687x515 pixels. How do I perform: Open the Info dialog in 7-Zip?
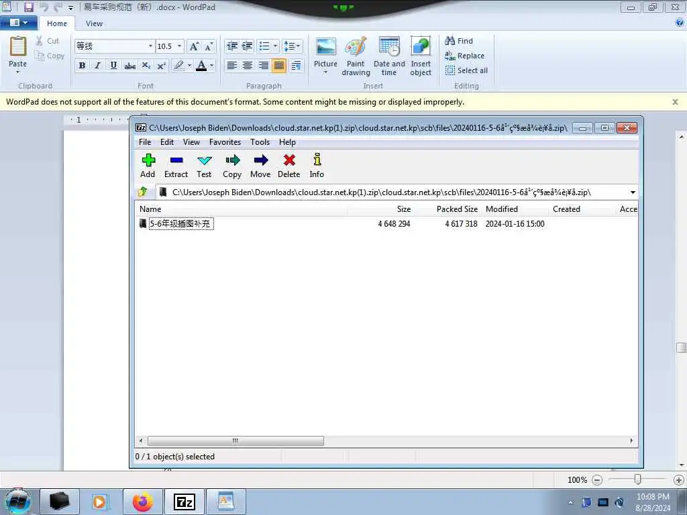(x=317, y=166)
